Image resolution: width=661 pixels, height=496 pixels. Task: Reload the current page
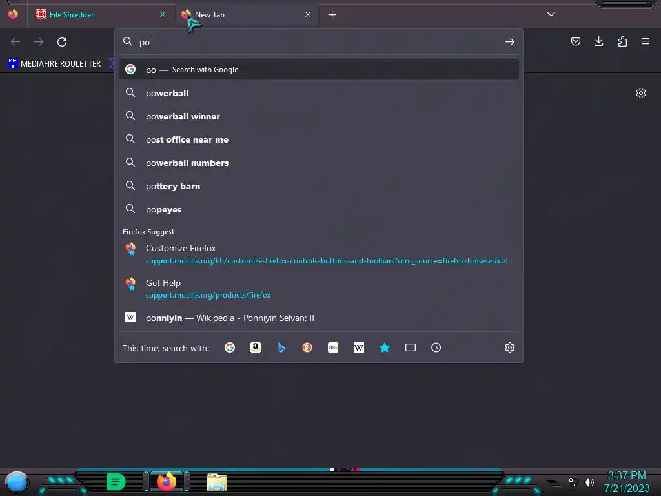(x=62, y=42)
